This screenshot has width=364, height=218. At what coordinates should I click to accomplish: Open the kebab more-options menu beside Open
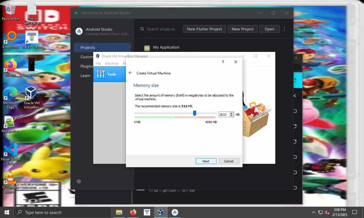point(284,29)
